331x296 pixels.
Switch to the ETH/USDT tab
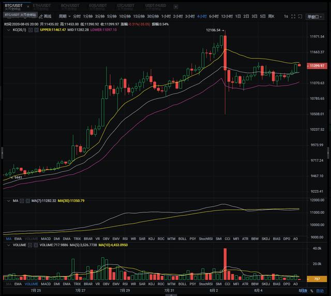(41, 6)
